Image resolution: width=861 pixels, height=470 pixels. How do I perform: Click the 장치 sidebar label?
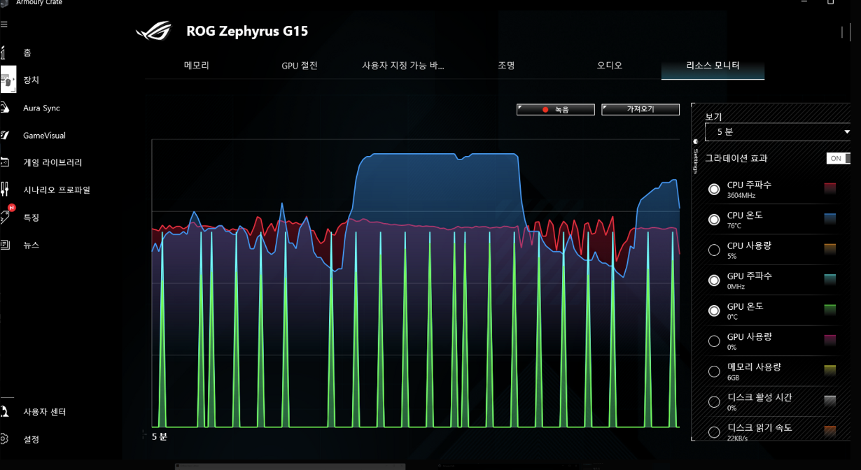[x=31, y=80]
